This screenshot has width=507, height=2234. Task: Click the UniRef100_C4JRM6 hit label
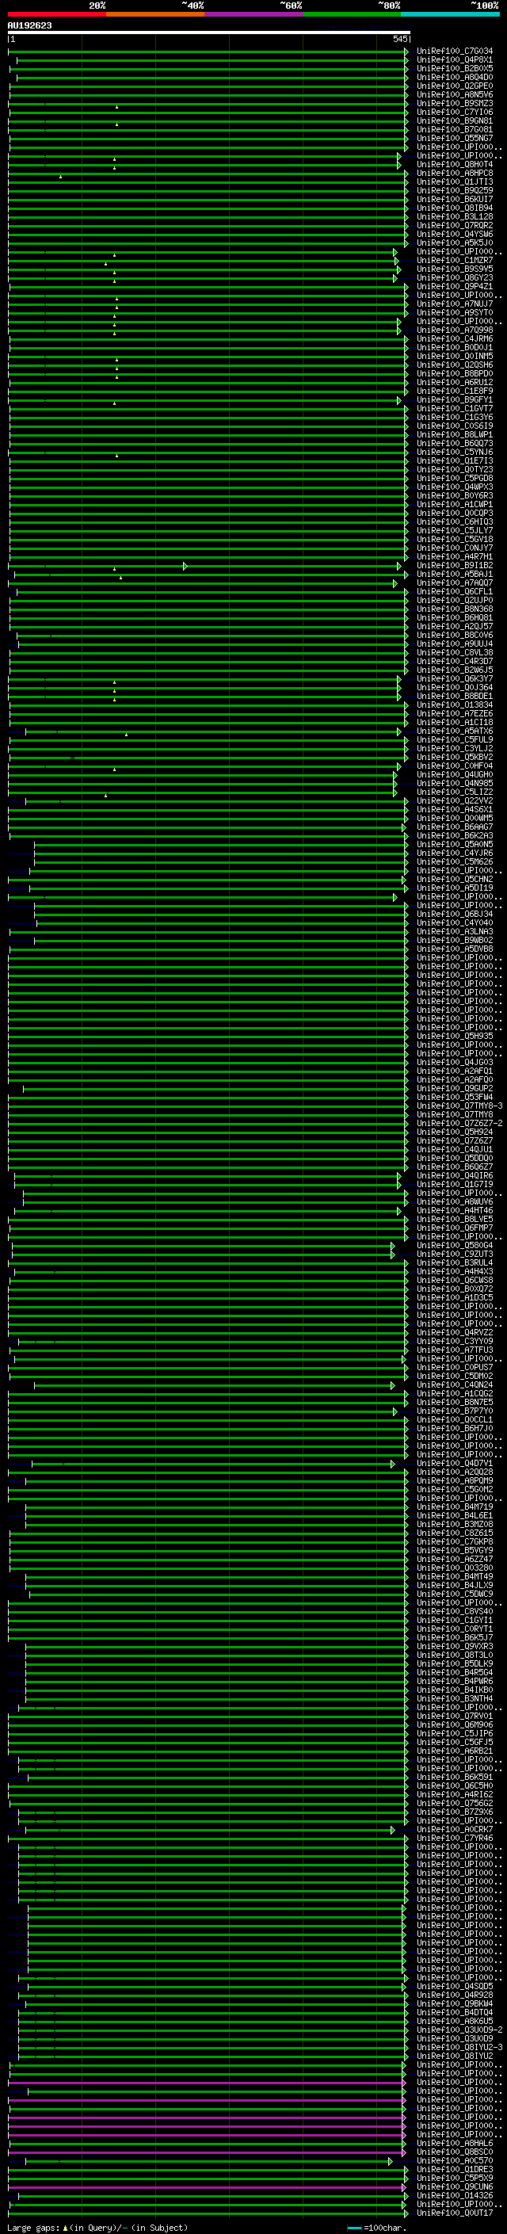click(455, 339)
